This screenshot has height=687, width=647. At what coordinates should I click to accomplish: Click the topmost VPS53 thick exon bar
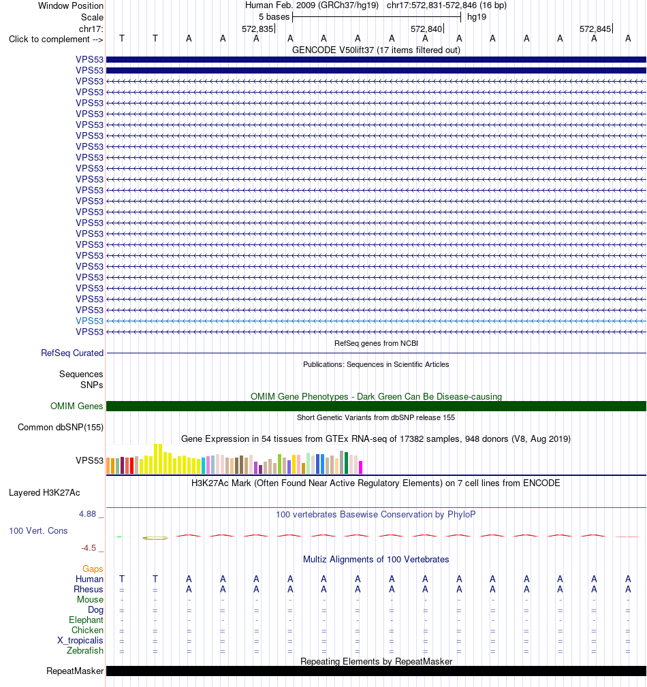[376, 60]
